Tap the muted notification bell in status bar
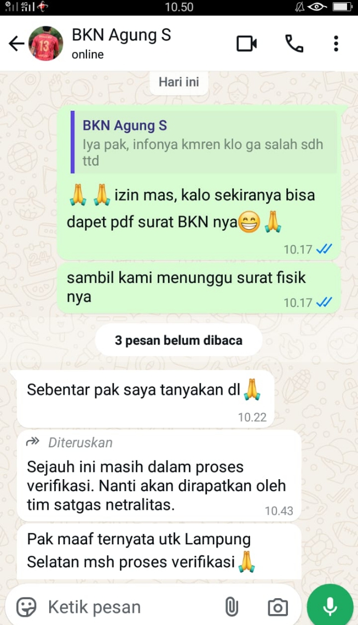Image resolution: width=358 pixels, height=625 pixels. tap(301, 7)
